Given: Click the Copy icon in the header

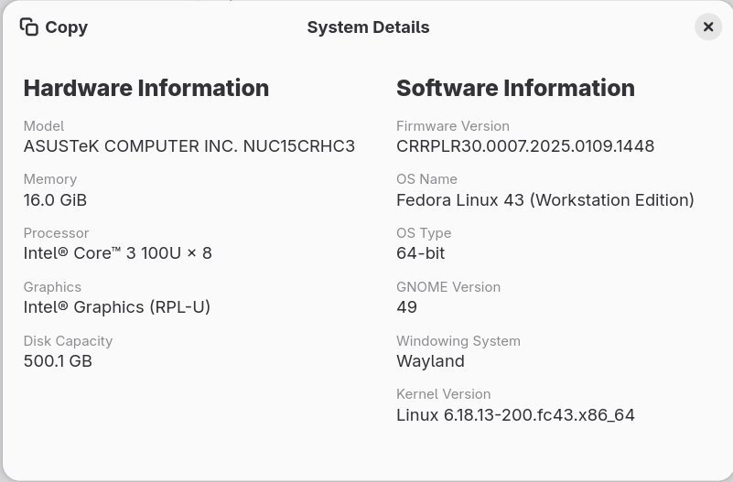Looking at the screenshot, I should click(29, 27).
